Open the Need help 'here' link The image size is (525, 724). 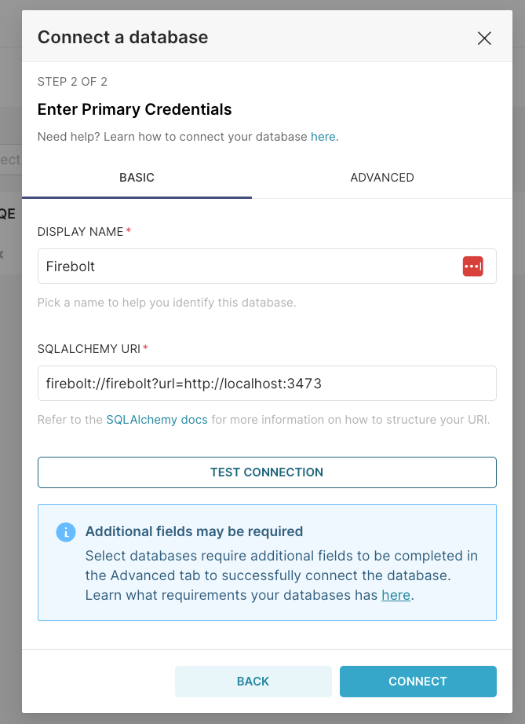click(x=323, y=137)
